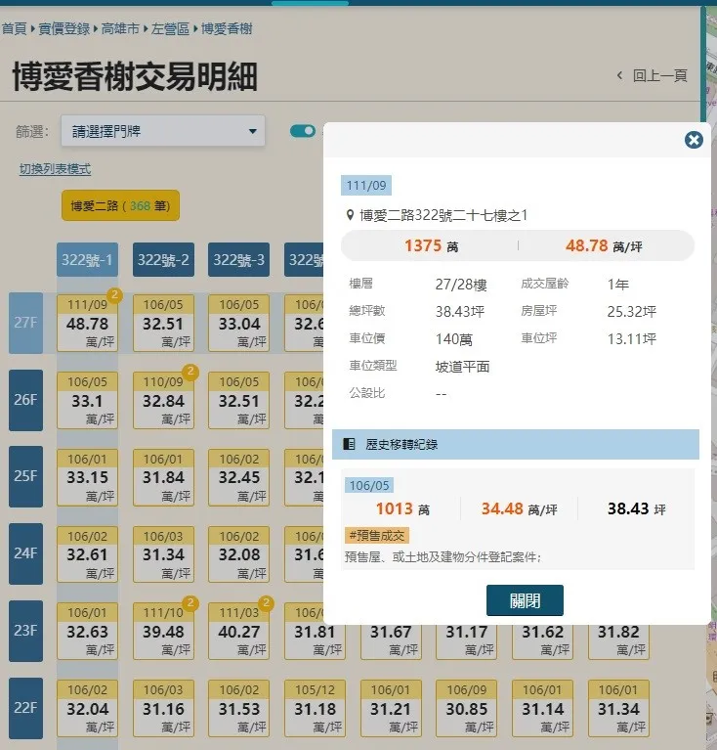The height and width of the screenshot is (750, 717).
Task: Click the 博愛香榭 breadcrumb
Action: pyautogui.click(x=227, y=28)
